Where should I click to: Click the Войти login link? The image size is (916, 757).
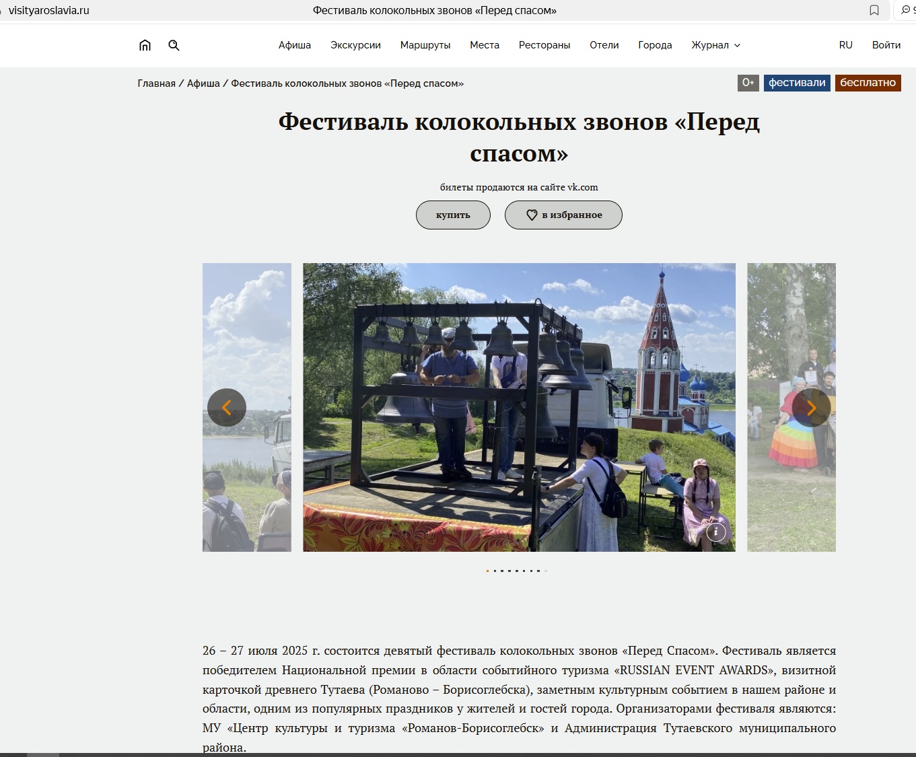886,45
